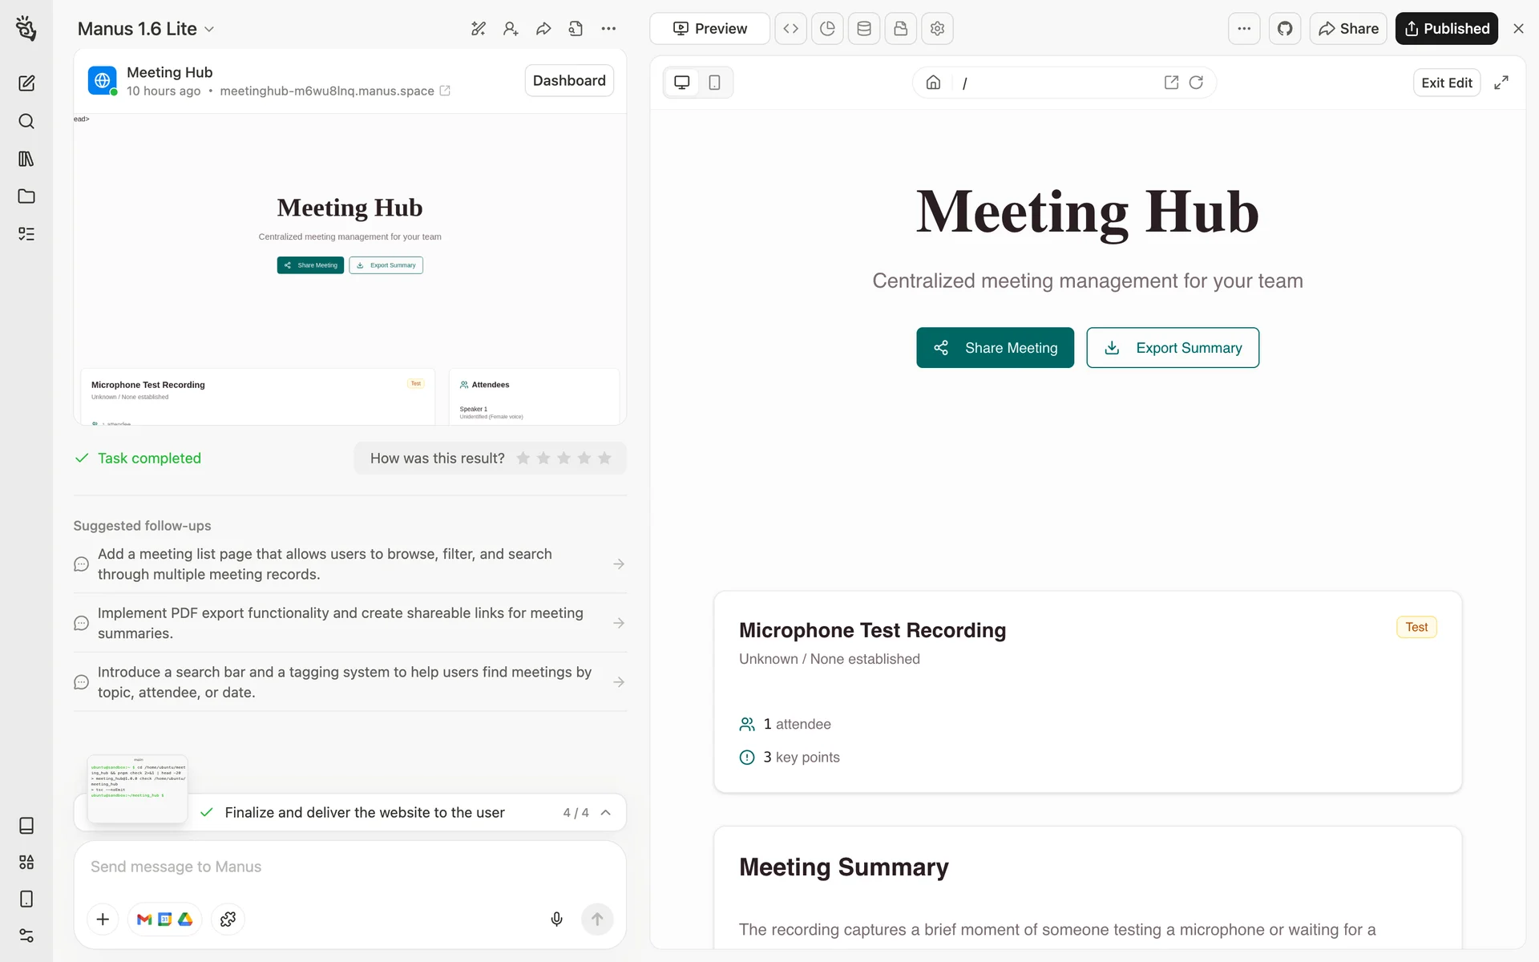Exit Edit mode in preview
The width and height of the screenshot is (1539, 962).
pyautogui.click(x=1446, y=83)
